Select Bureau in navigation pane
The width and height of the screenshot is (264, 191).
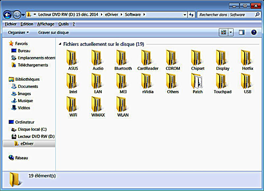coord(21,51)
